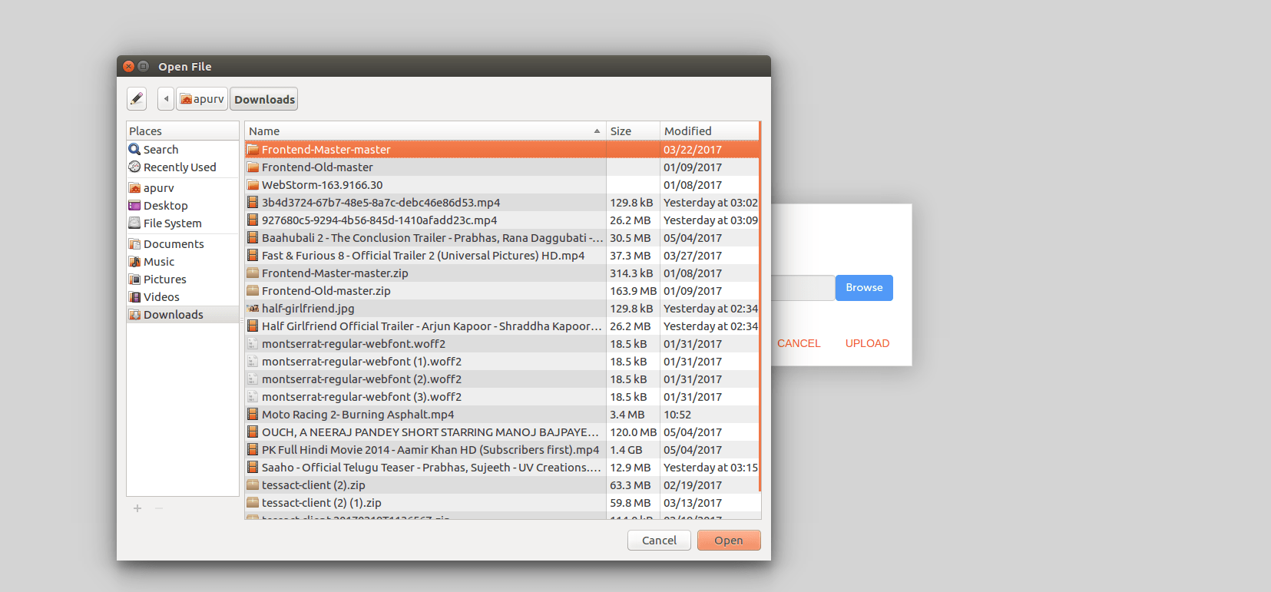
Task: Close the Open File dialog
Action: point(129,66)
